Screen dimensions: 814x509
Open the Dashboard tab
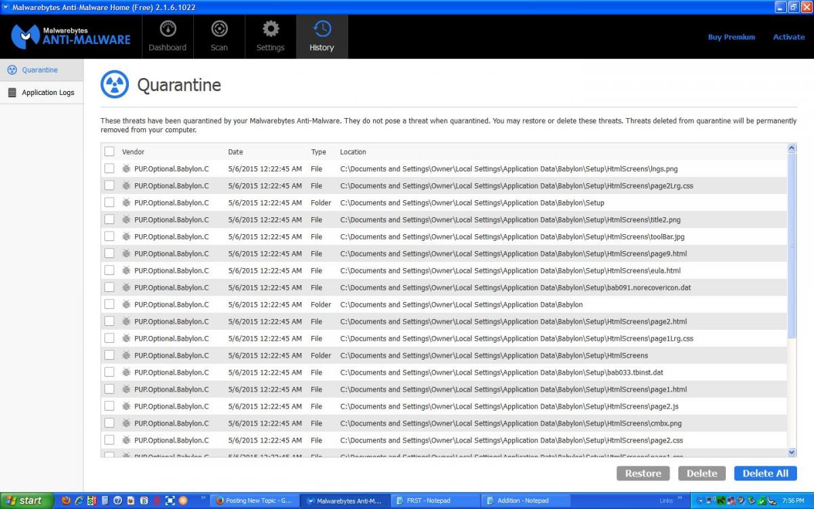tap(168, 37)
